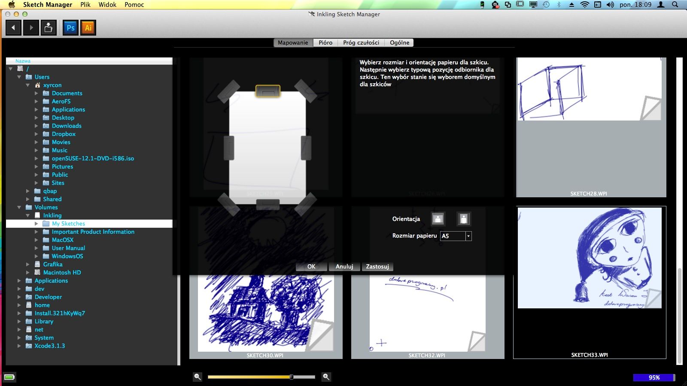
Task: Click the zoom in magnifier icon
Action: tap(326, 377)
